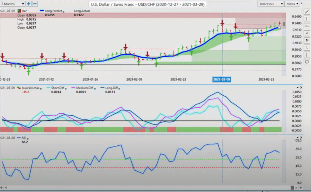Screen dimensions: 311x192
Task: Click the Medium.Diff magenta line swatch
Action: point(73,88)
